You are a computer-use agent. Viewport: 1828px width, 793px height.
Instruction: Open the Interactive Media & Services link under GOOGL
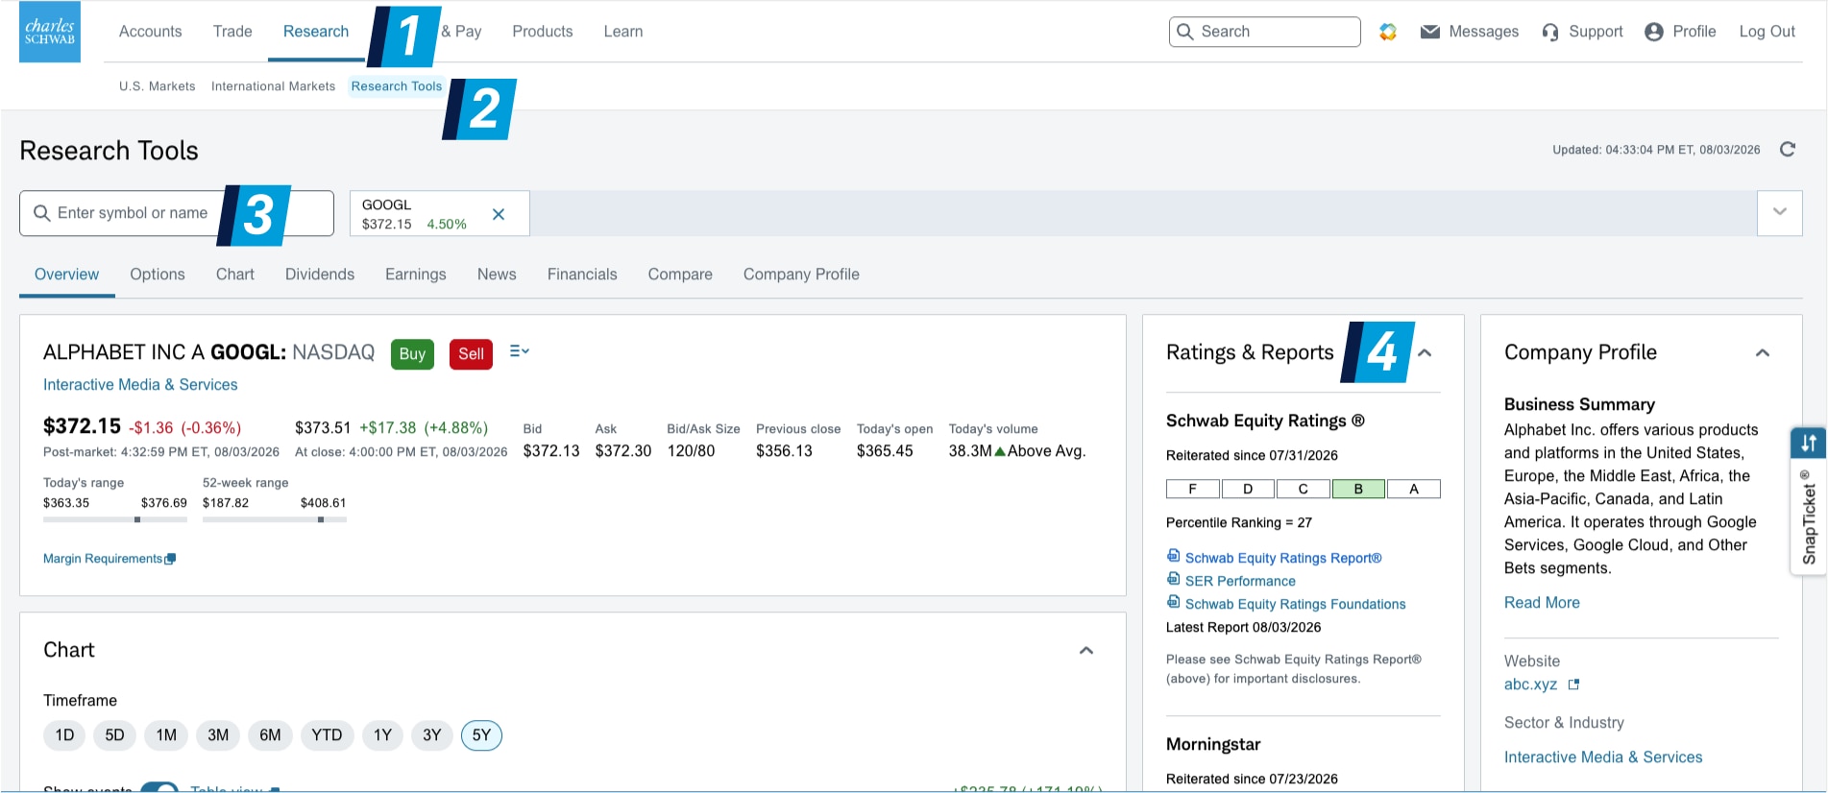(140, 385)
